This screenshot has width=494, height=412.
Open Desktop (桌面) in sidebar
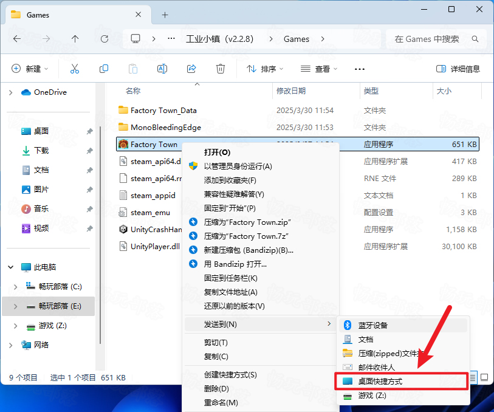click(x=41, y=131)
